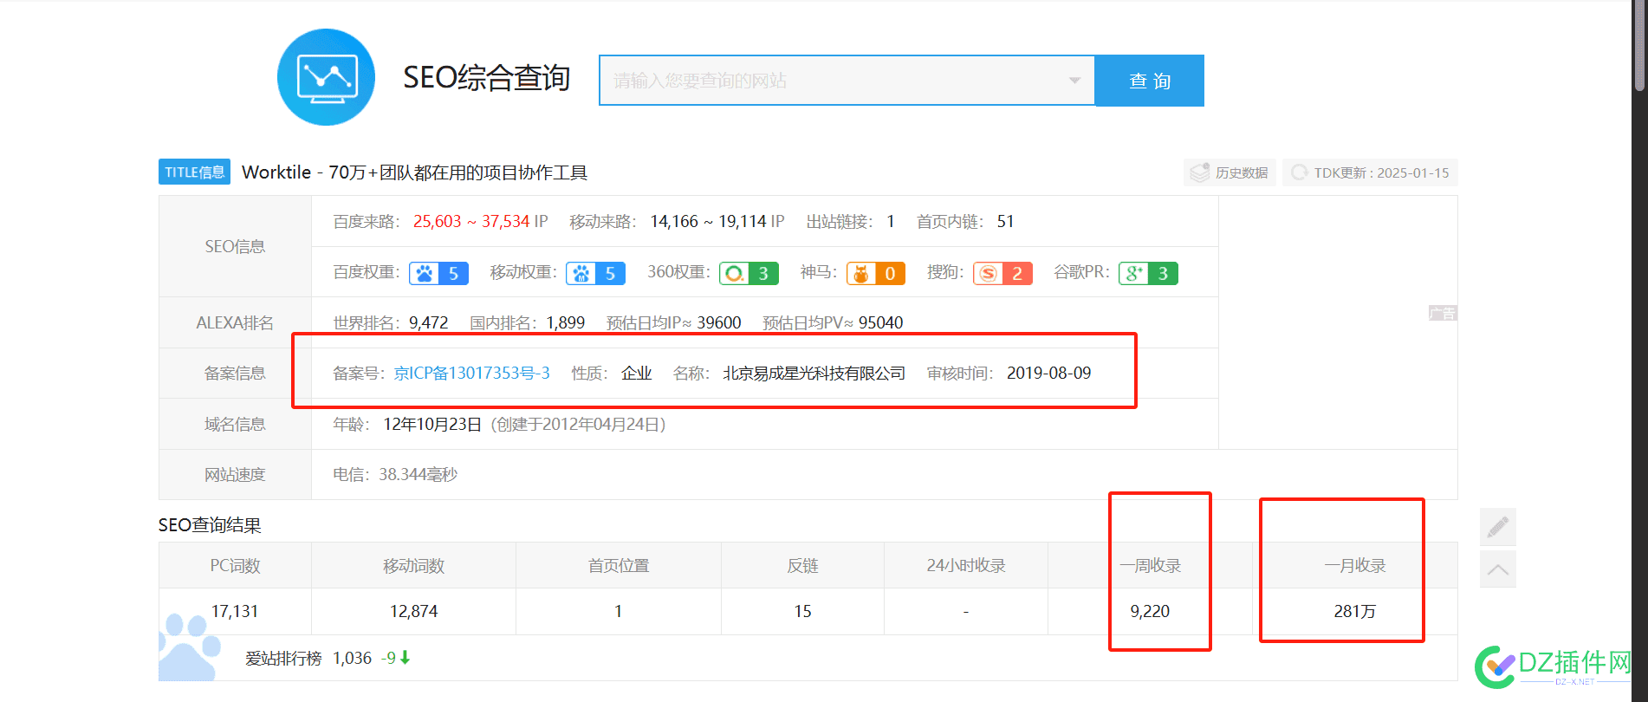
Task: Click the TITLE信息 blue badge
Action: click(194, 172)
